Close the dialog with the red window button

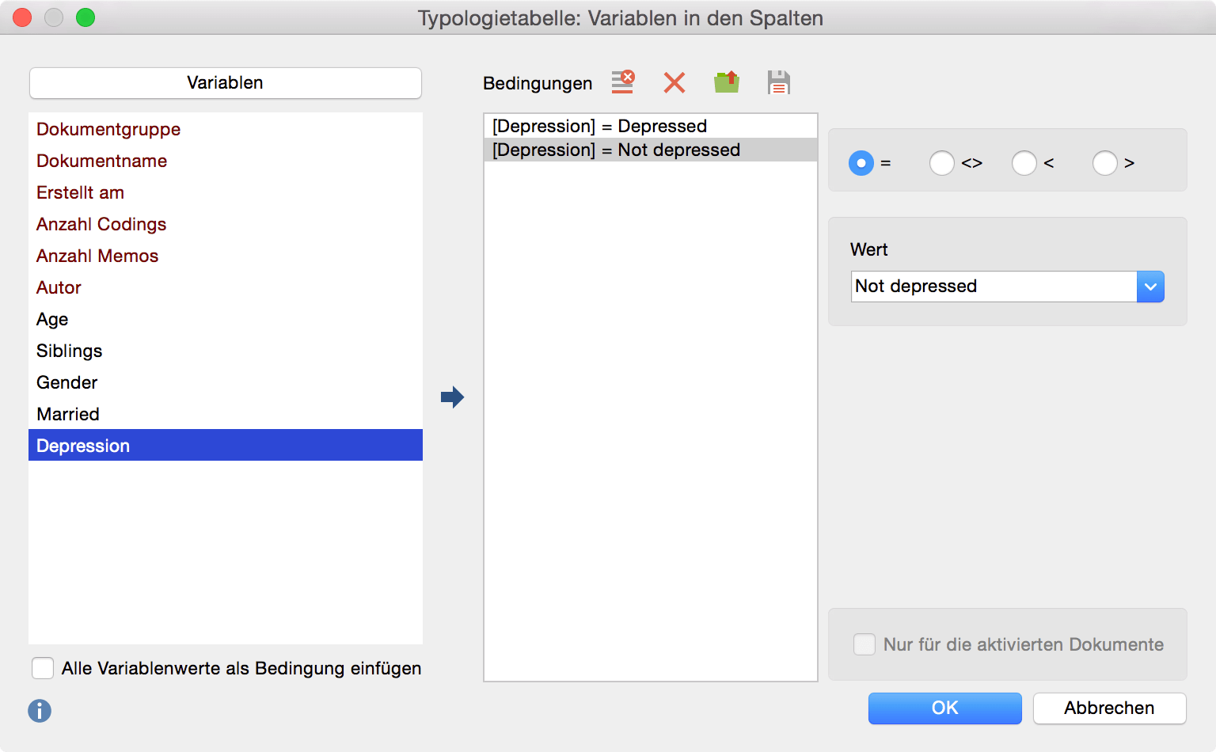(x=22, y=17)
